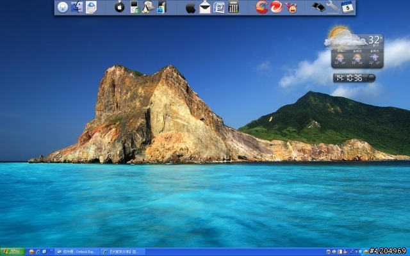Click the round button on clock widget
410x256 pixels.
[371, 78]
